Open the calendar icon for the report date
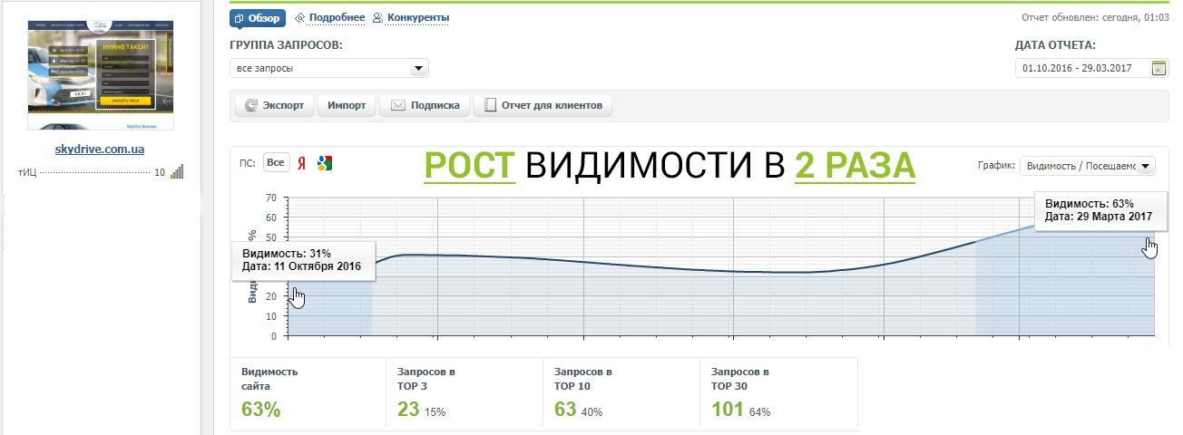The height and width of the screenshot is (435, 1183). [x=1159, y=68]
